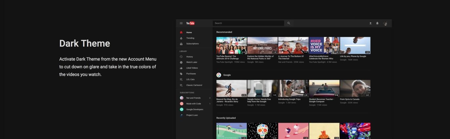The height and width of the screenshot is (139, 450).
Task: Open the Classic Cartoons! playlist
Action: 194,85
